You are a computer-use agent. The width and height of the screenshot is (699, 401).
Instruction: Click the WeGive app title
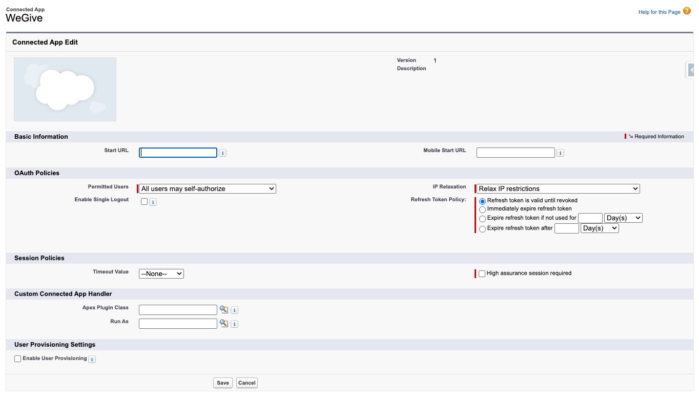(x=24, y=18)
